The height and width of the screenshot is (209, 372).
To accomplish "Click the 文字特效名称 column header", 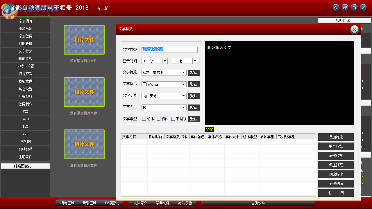I will click(177, 137).
